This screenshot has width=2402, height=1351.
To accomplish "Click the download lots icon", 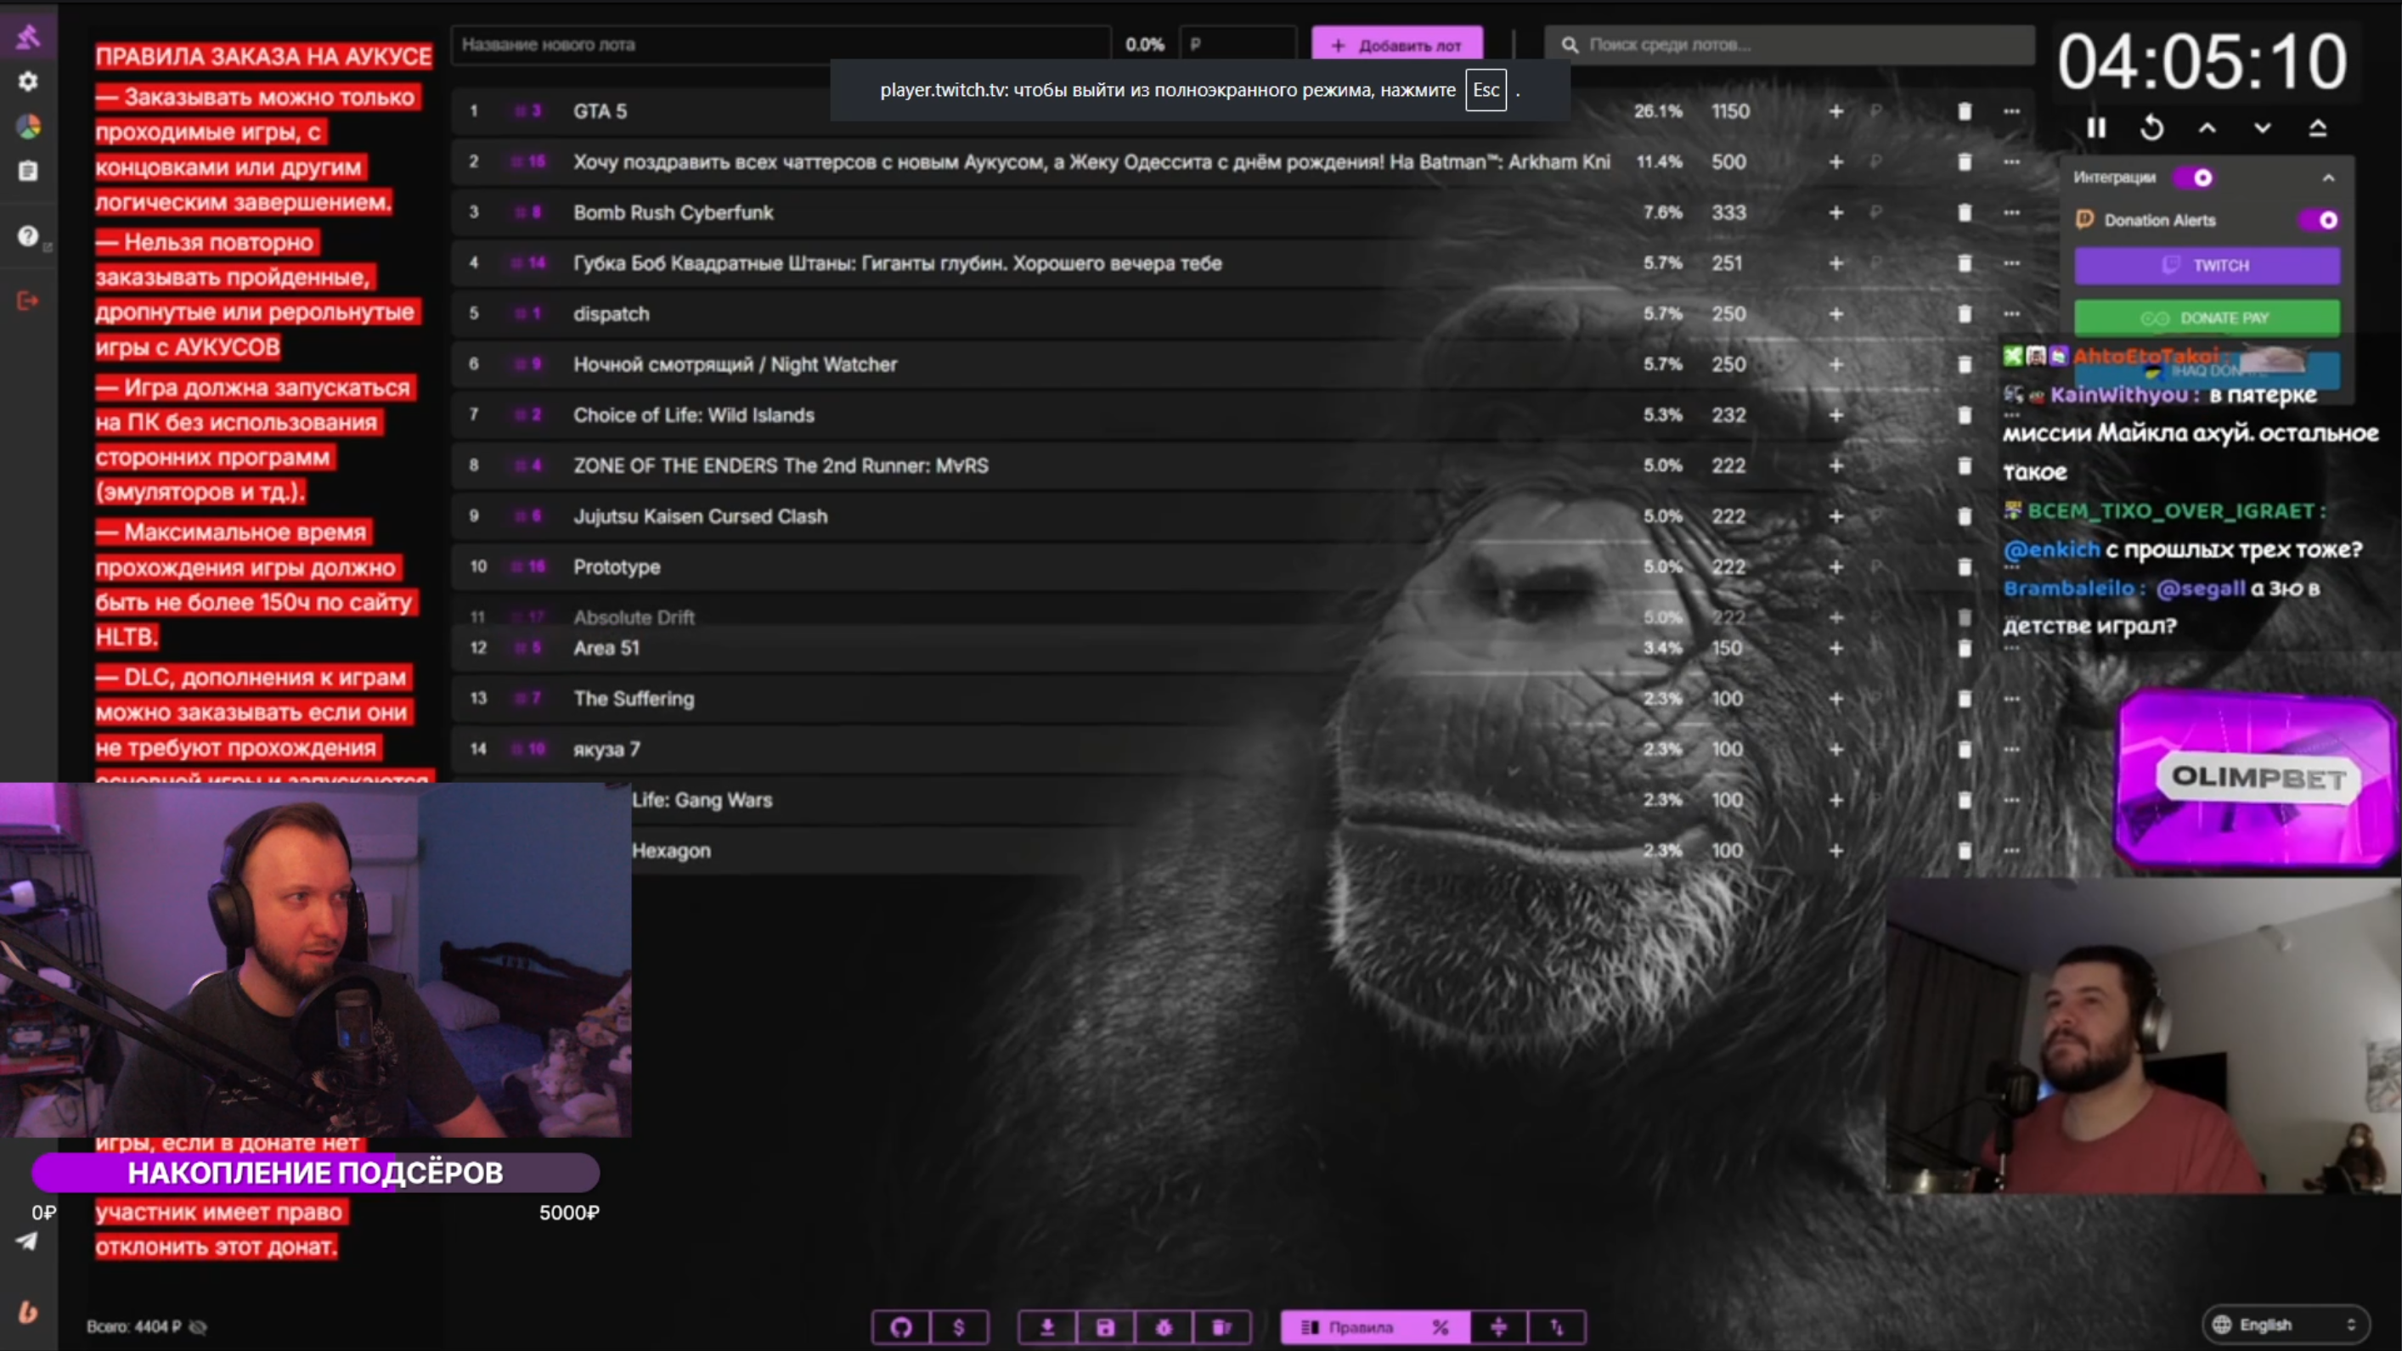I will coord(1047,1326).
